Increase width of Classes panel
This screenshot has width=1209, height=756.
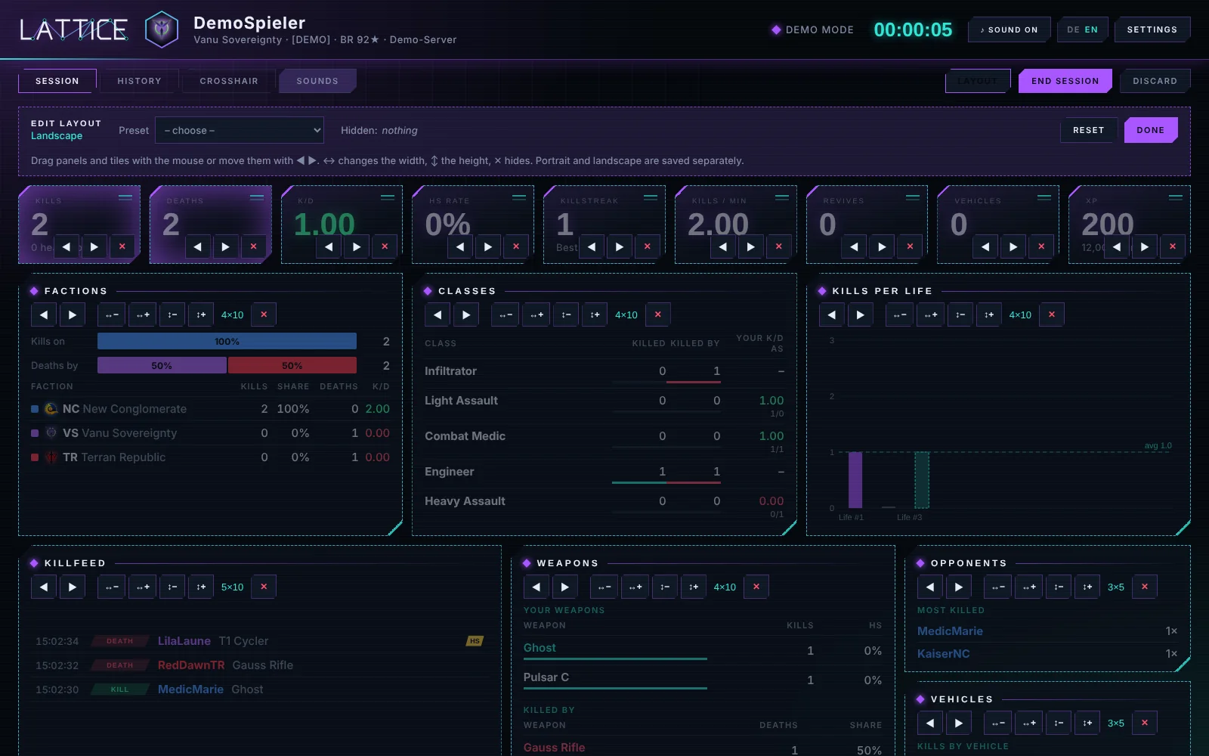click(536, 314)
